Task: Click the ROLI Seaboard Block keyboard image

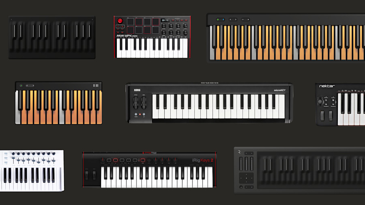Action: click(52, 37)
